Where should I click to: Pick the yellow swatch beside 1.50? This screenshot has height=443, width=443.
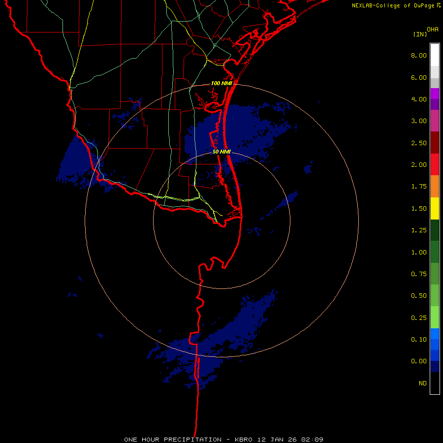[x=435, y=209]
